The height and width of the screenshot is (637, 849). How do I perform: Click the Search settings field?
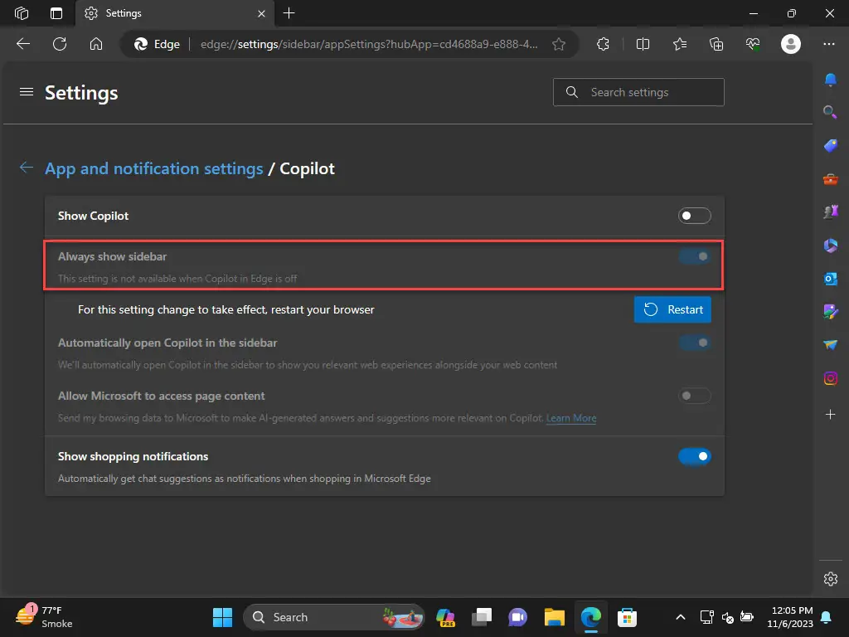tap(638, 92)
